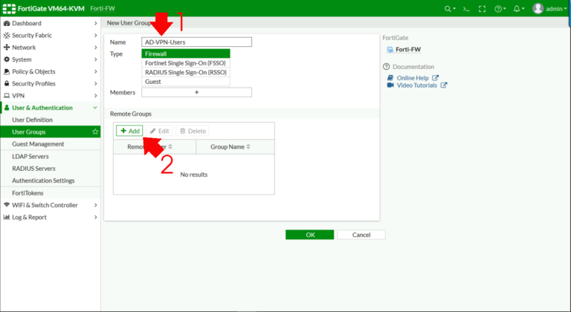This screenshot has width=571, height=312.
Task: Select RADIUS Single Sign-On (RSSO) type
Action: 186,73
